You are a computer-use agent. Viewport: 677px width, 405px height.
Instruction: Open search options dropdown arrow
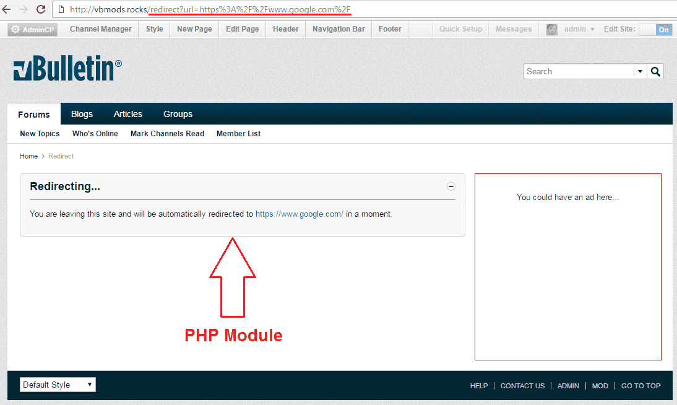pos(640,71)
